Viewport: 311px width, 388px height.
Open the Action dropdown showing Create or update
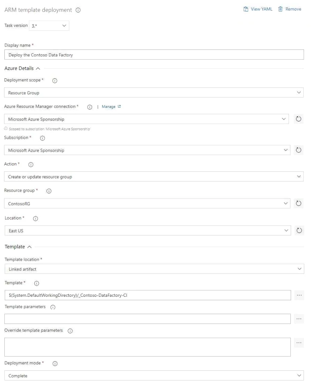click(154, 176)
